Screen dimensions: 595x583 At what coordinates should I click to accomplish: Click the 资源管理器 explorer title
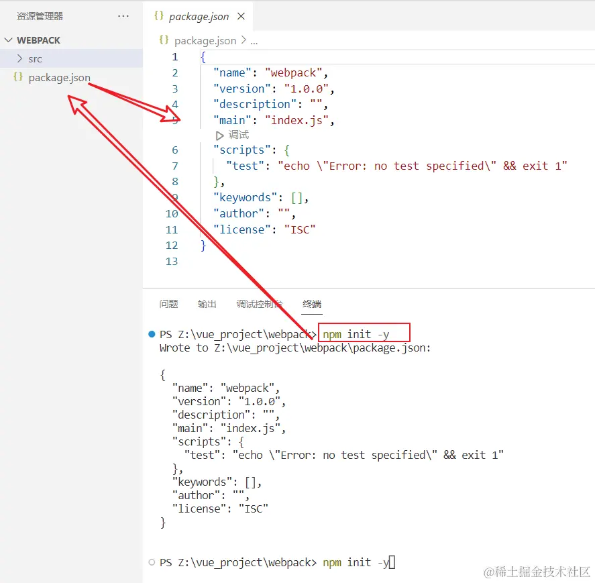pyautogui.click(x=40, y=16)
